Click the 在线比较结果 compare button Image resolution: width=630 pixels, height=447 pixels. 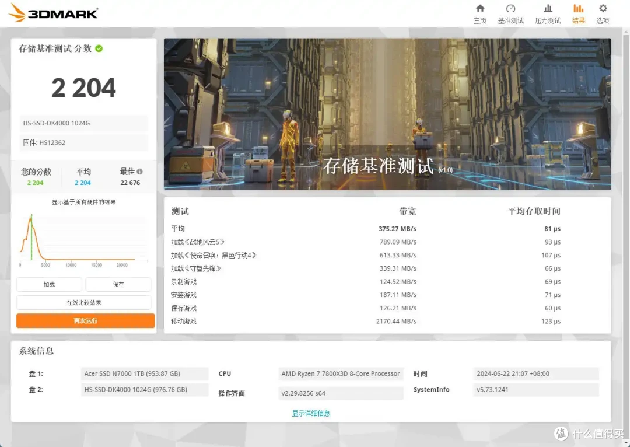click(x=85, y=302)
